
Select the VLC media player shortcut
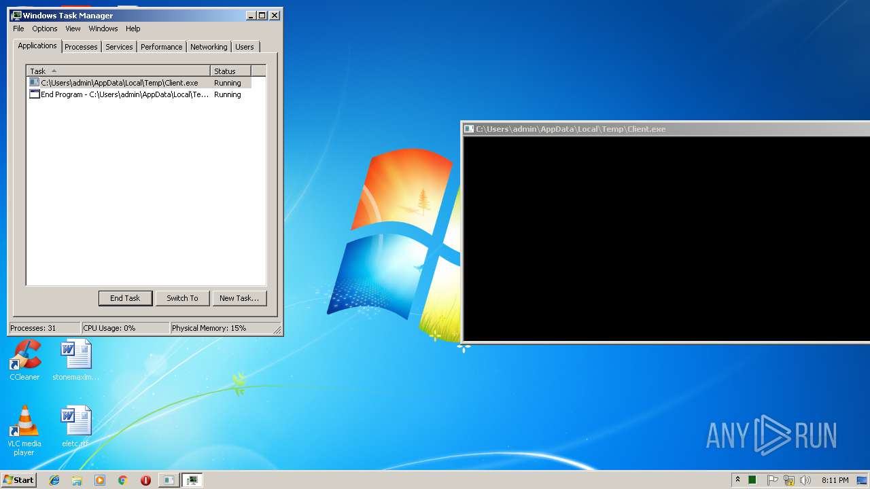[x=24, y=431]
